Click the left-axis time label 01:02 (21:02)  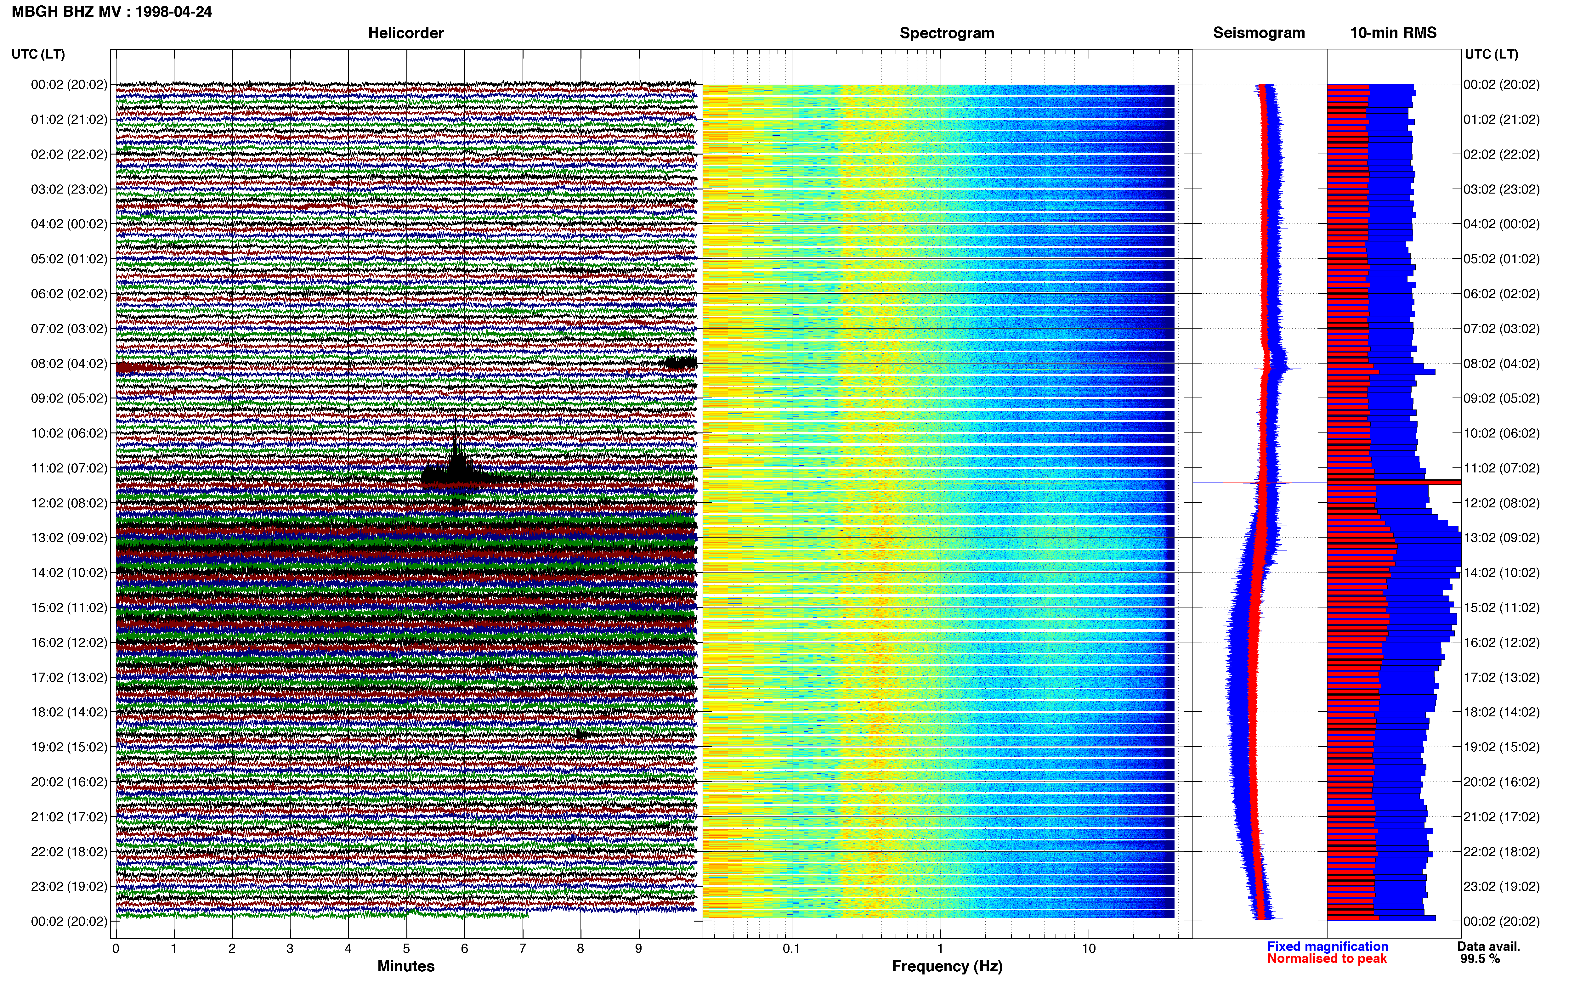[x=69, y=119]
